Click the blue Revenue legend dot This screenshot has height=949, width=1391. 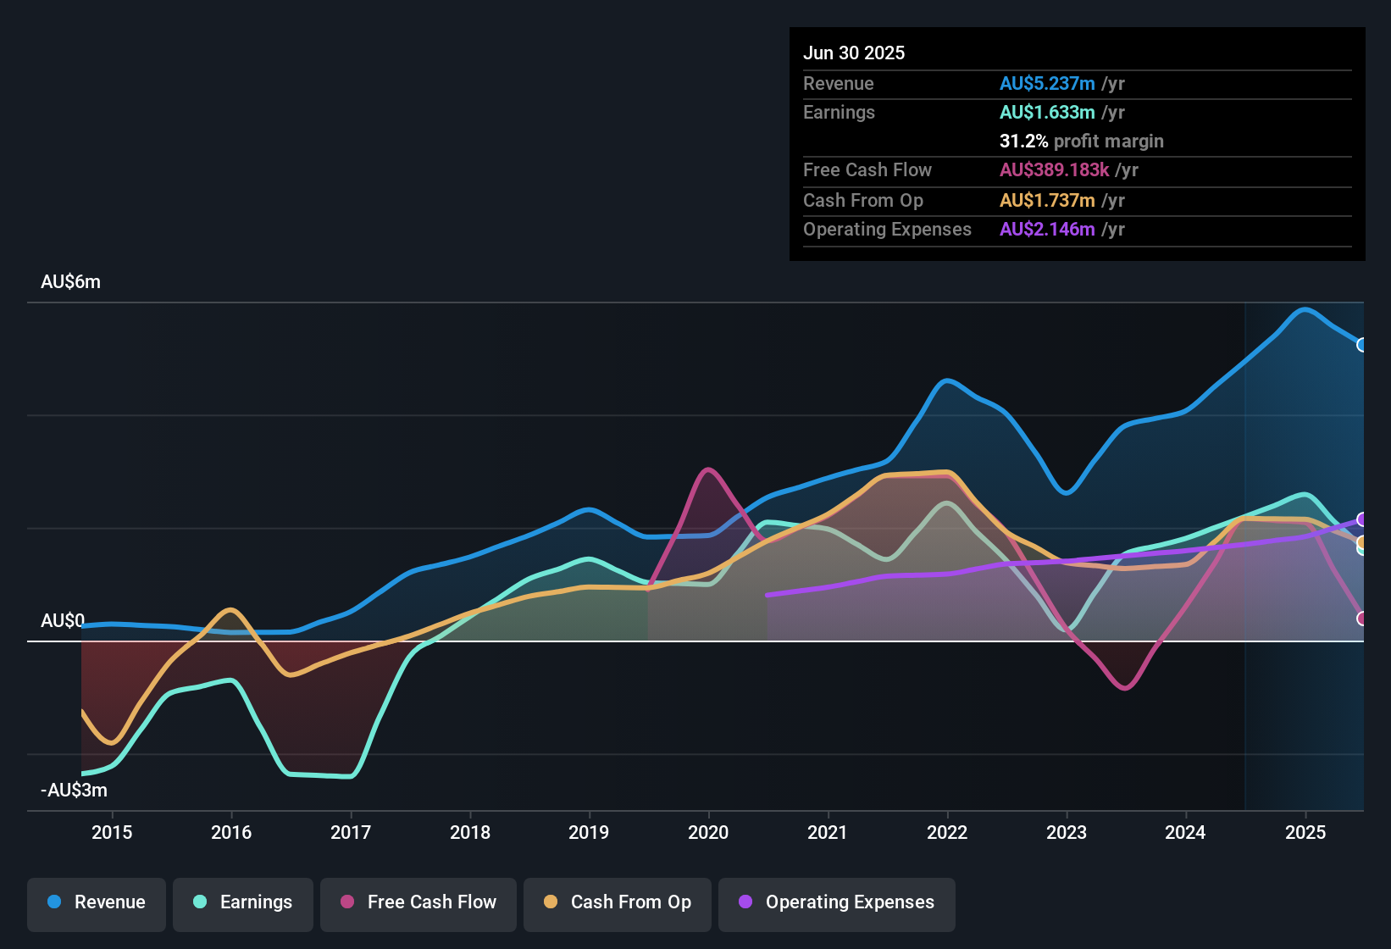pos(54,902)
